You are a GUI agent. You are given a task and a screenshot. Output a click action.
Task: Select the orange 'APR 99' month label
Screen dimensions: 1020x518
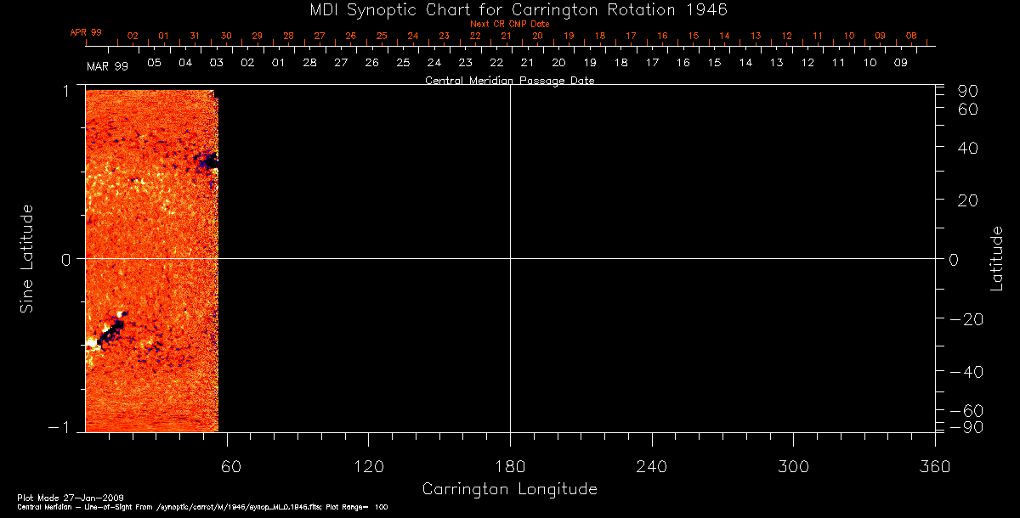tap(86, 33)
